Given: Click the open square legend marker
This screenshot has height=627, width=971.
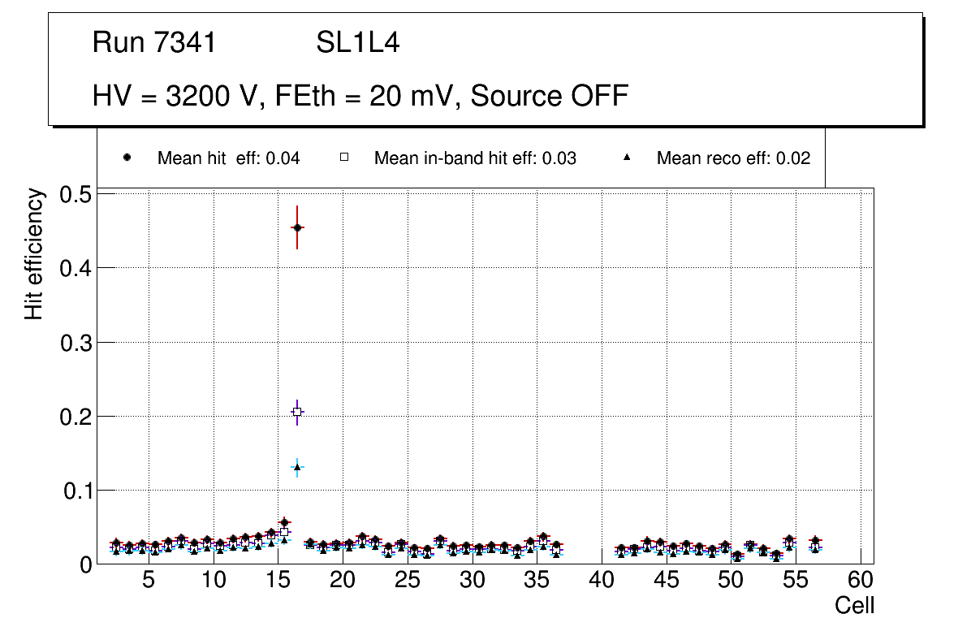Looking at the screenshot, I should pos(343,158).
